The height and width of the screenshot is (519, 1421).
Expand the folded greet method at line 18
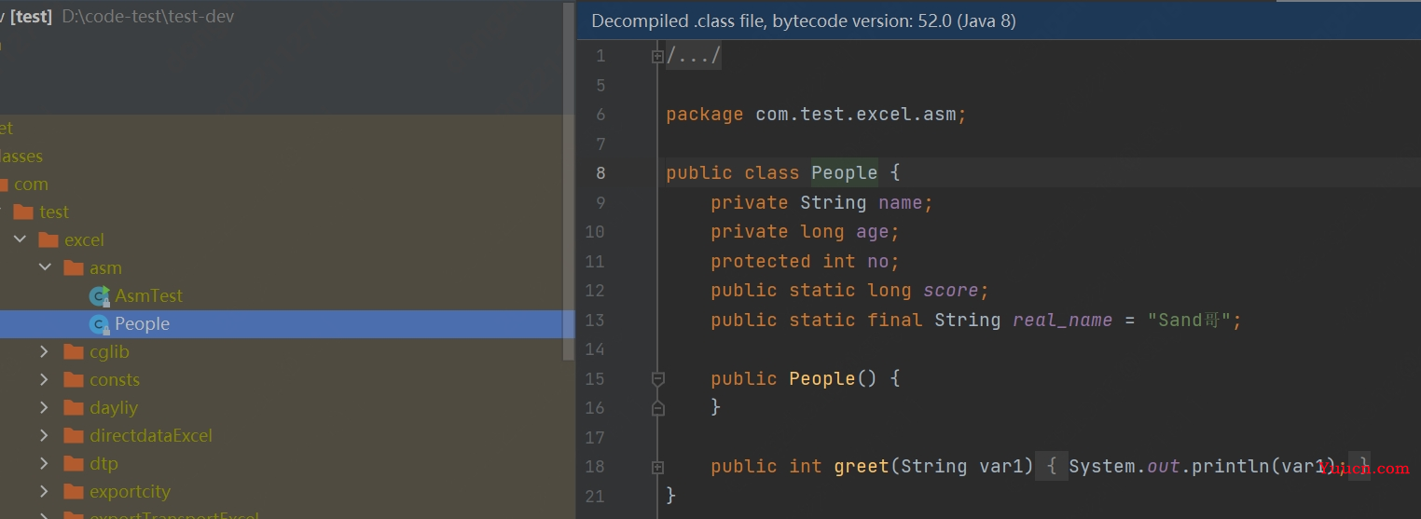657,467
